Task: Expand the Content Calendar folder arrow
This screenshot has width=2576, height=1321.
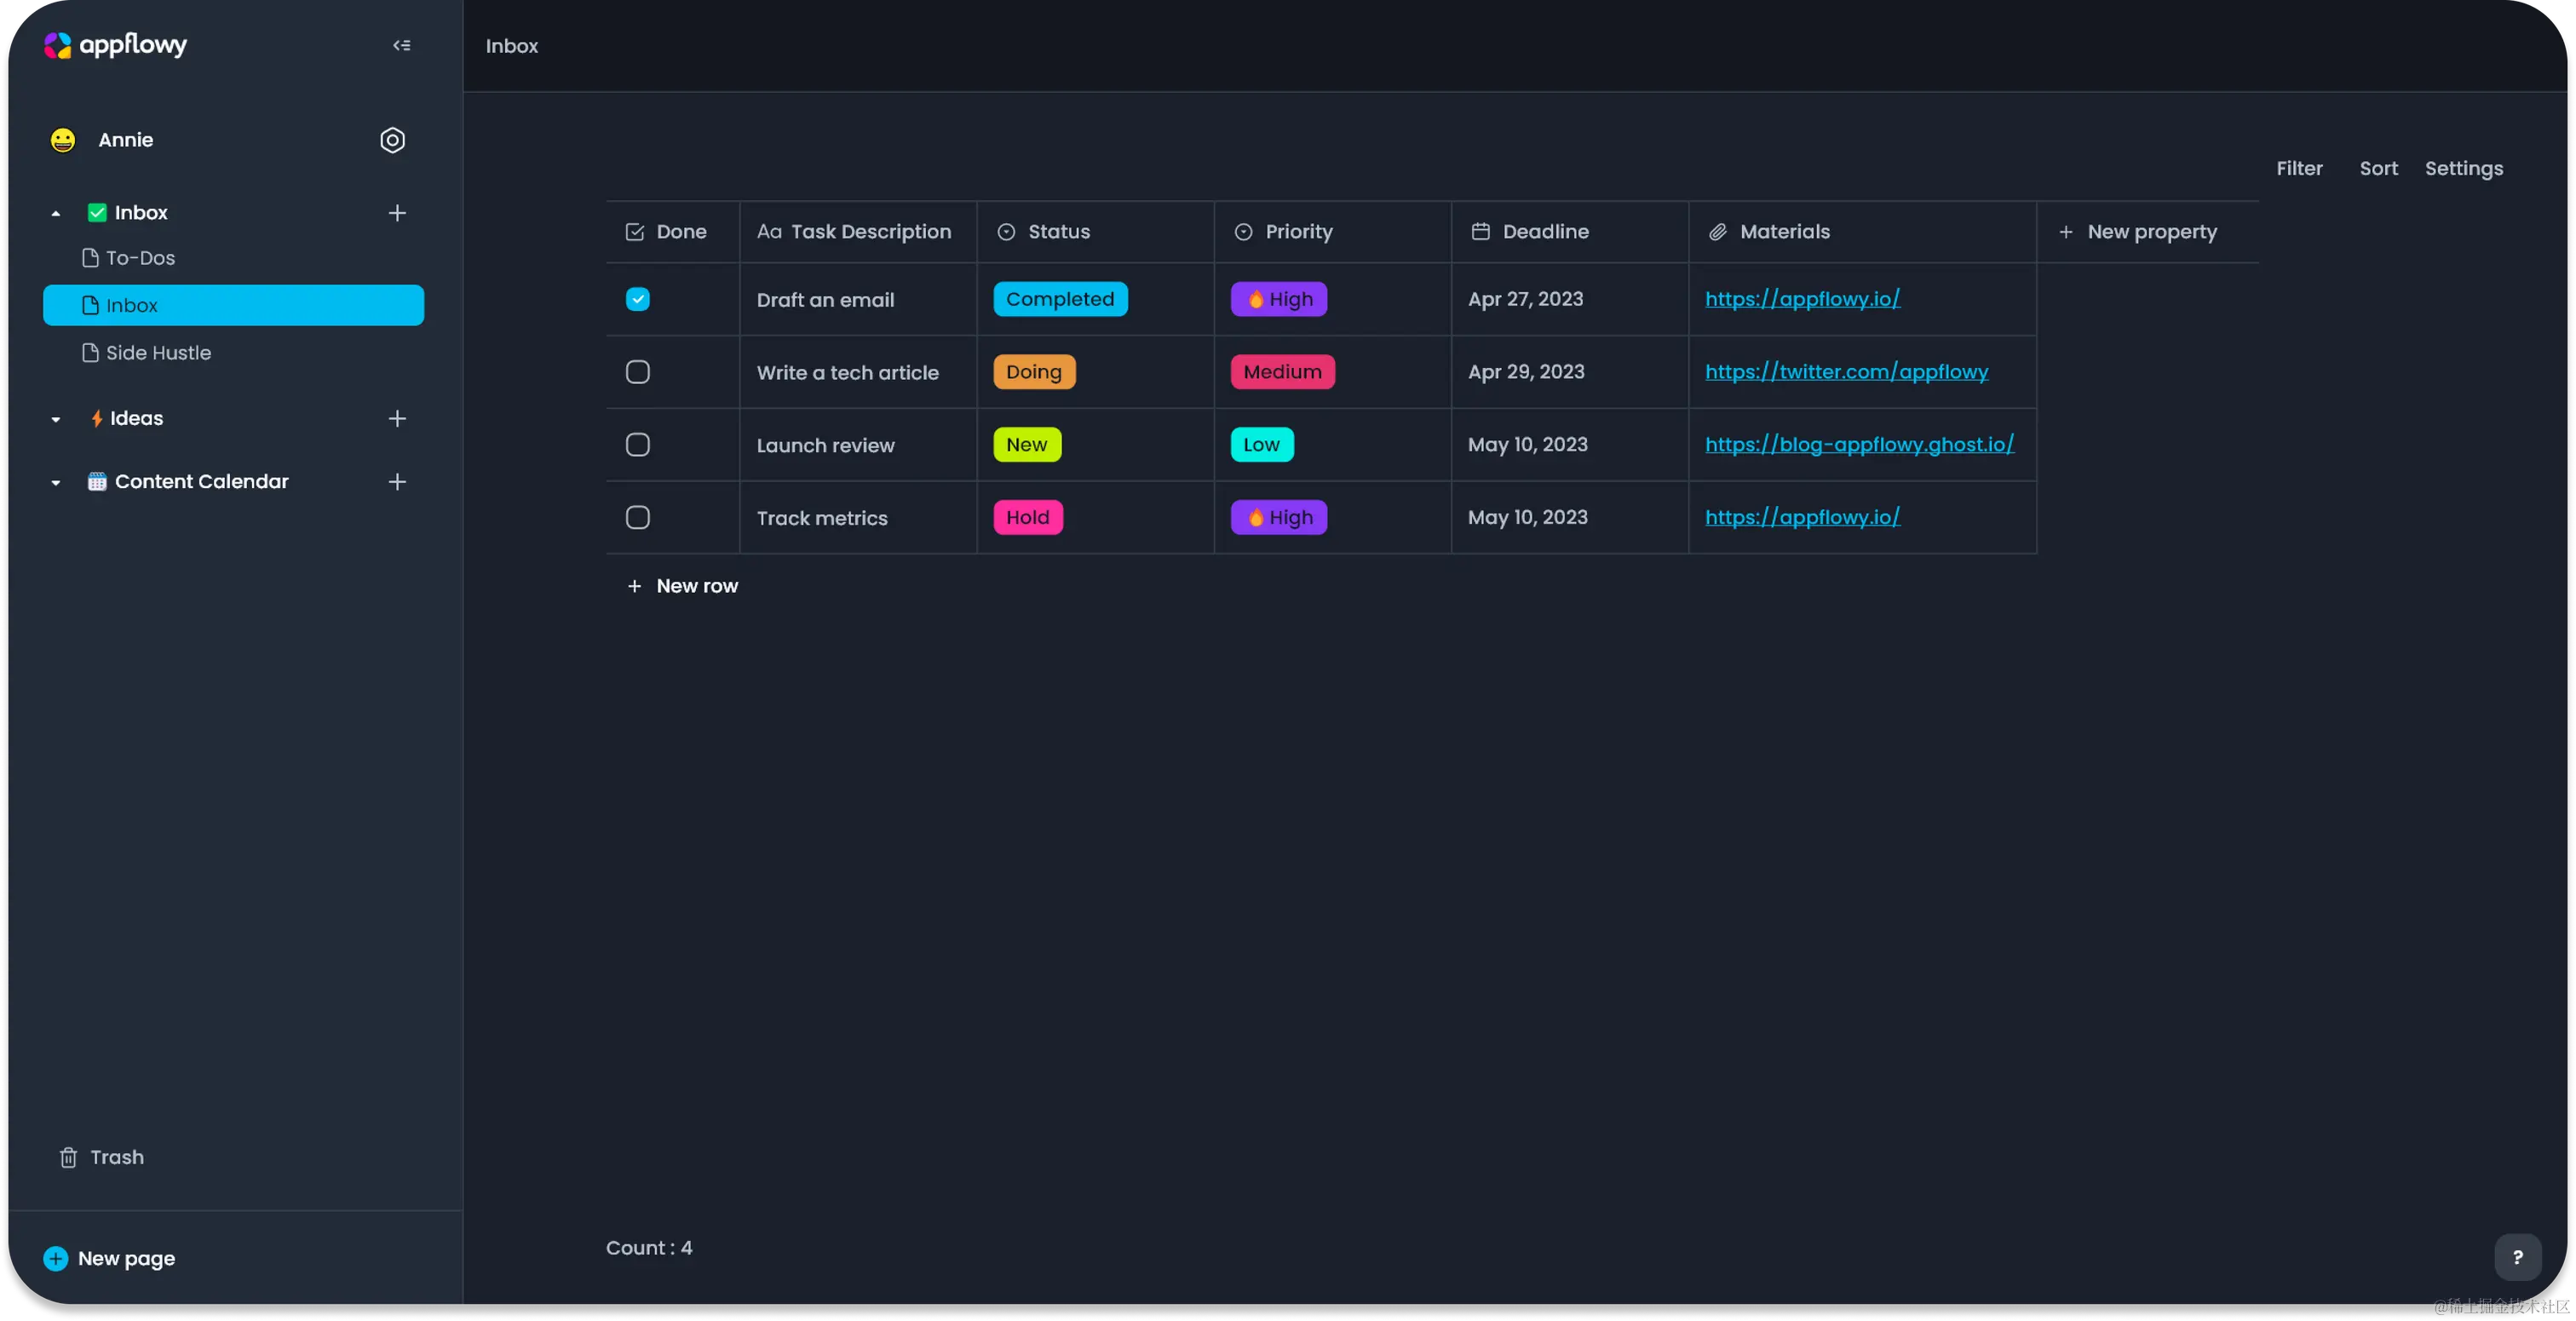Action: point(56,482)
